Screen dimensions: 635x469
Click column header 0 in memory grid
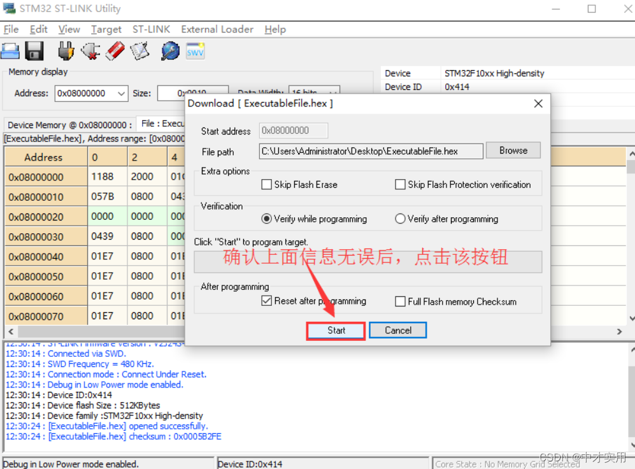click(x=108, y=157)
